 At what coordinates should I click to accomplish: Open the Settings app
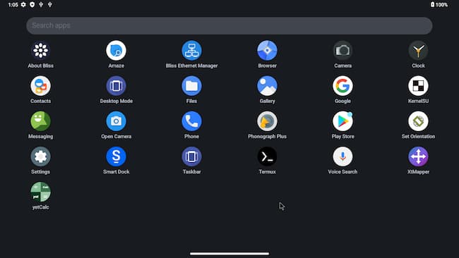(x=40, y=156)
